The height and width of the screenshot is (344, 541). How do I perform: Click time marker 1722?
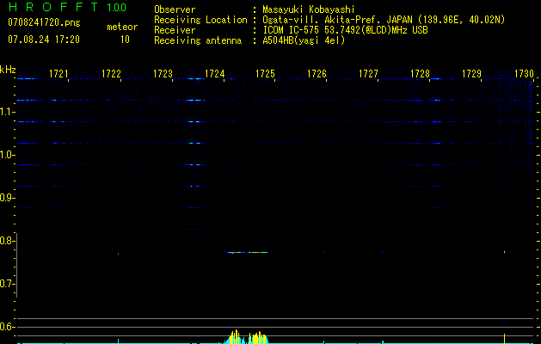[x=111, y=74]
